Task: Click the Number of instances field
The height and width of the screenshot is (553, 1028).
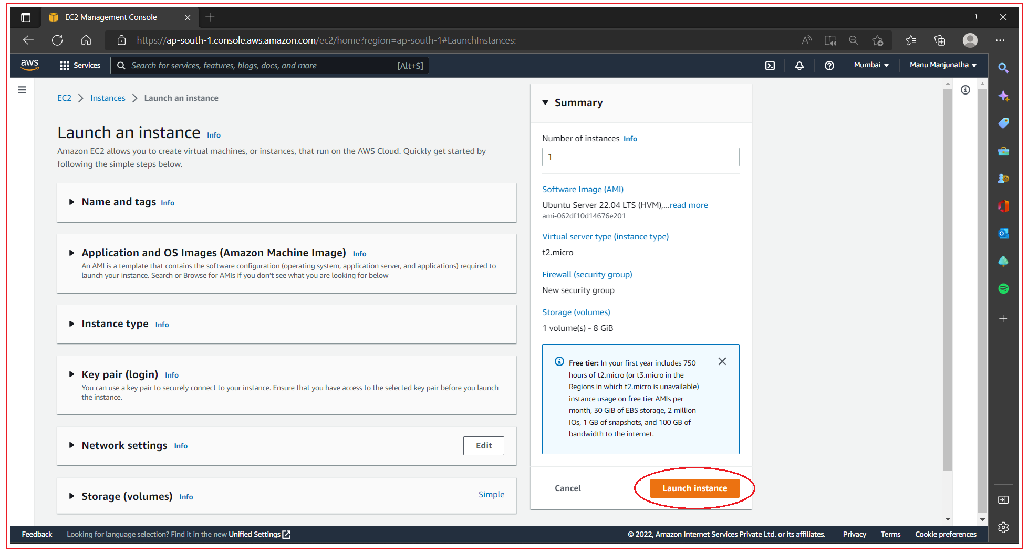Action: coord(640,157)
